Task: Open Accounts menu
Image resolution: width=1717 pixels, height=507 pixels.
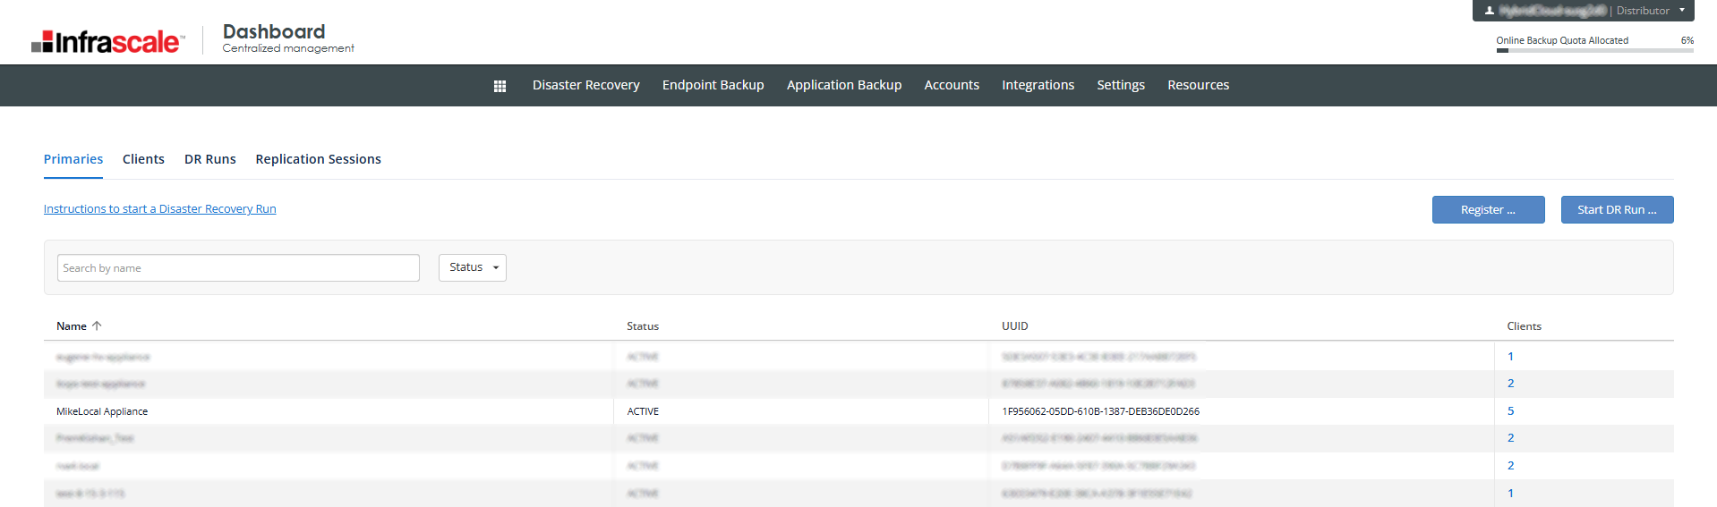Action: pyautogui.click(x=952, y=85)
